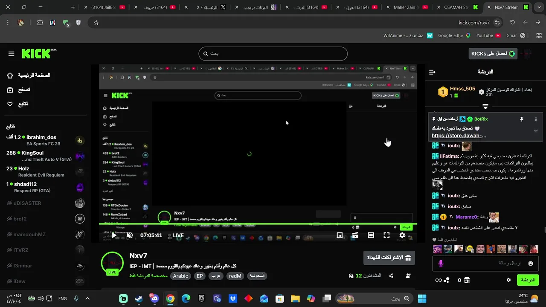546x307 pixels.
Task: Click the viewers count icon
Action: (351, 276)
